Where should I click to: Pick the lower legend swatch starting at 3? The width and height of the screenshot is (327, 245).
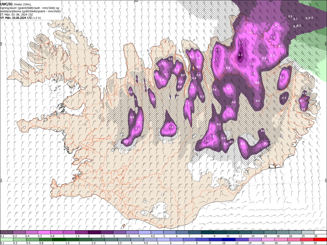click(111, 239)
